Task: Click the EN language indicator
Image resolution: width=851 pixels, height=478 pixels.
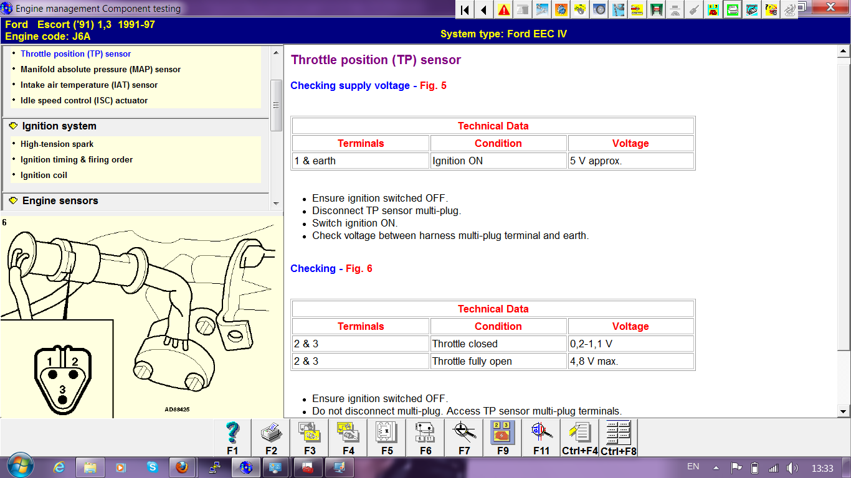Action: (x=693, y=467)
